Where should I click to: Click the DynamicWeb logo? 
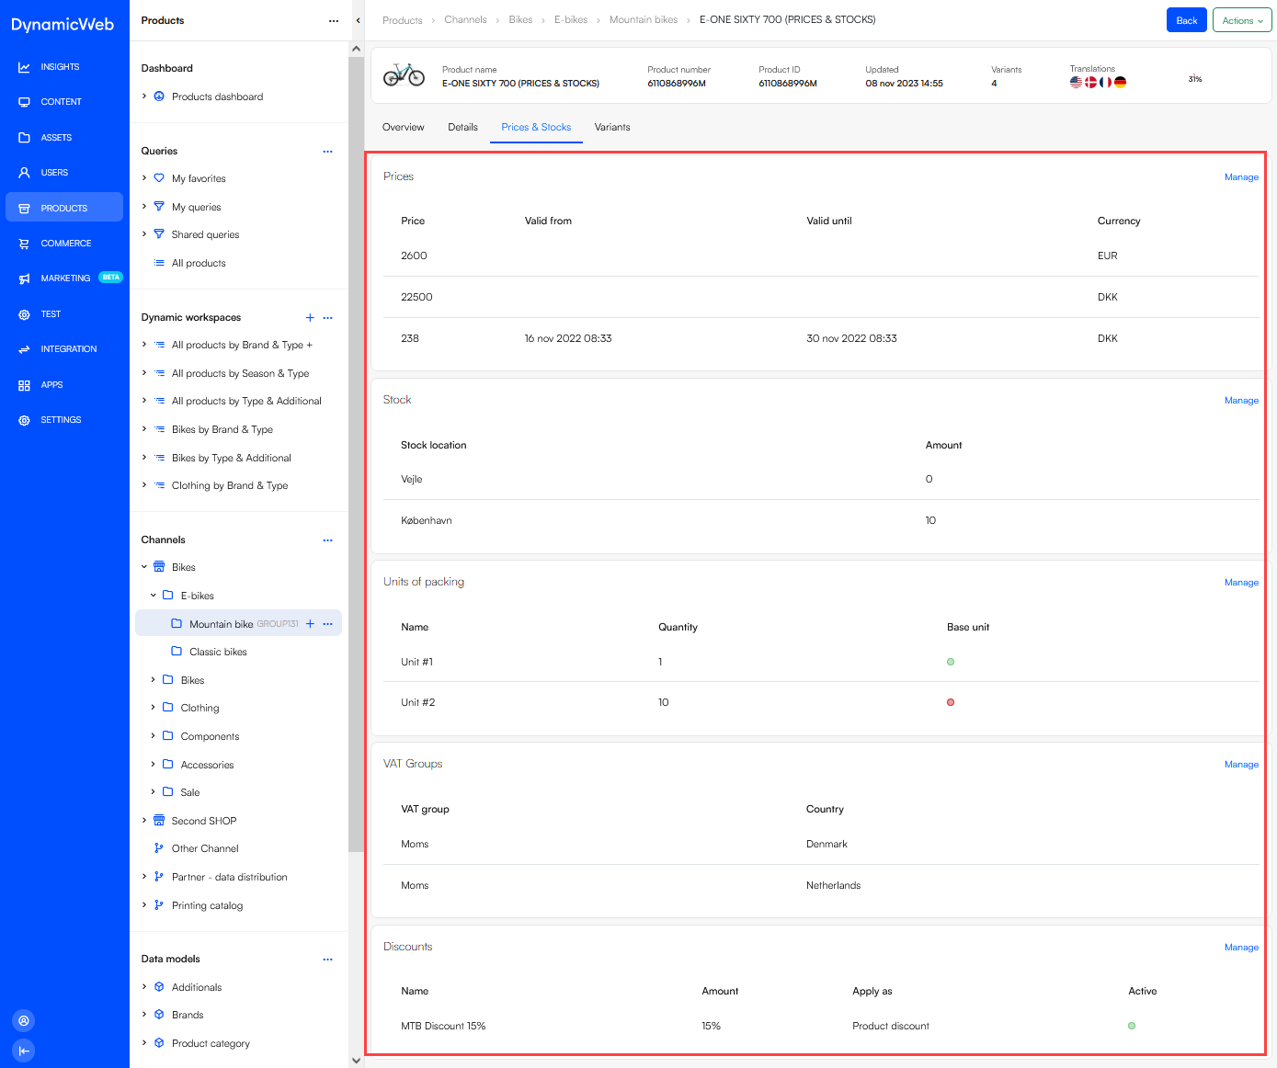(63, 25)
